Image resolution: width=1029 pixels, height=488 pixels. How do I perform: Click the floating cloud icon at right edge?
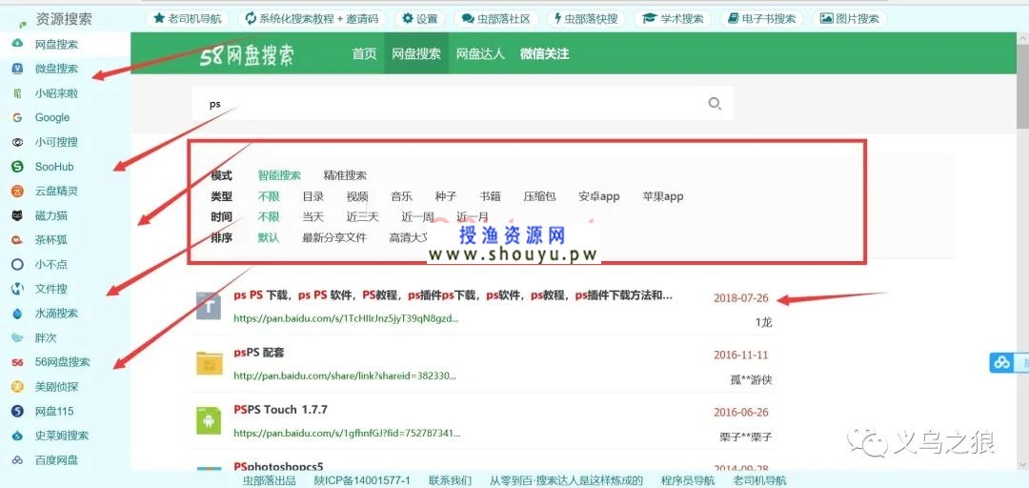1001,362
